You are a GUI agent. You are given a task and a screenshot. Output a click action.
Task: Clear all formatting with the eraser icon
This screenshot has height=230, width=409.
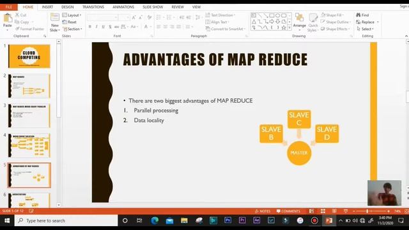point(150,17)
